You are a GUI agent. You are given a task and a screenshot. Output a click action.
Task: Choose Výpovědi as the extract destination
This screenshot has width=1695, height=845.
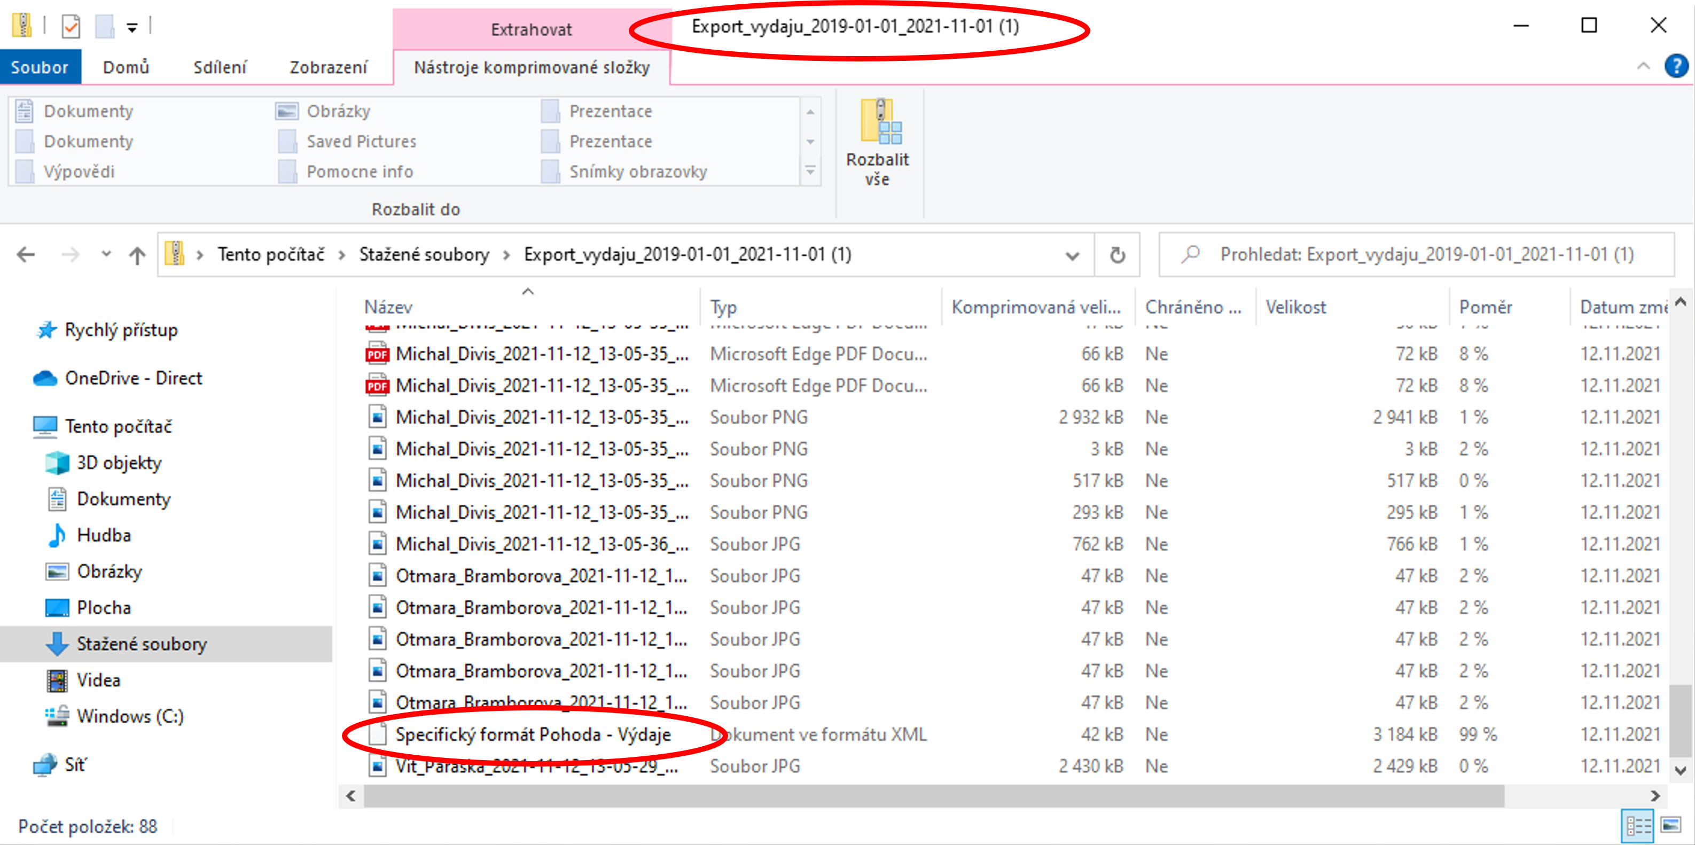[x=66, y=172]
